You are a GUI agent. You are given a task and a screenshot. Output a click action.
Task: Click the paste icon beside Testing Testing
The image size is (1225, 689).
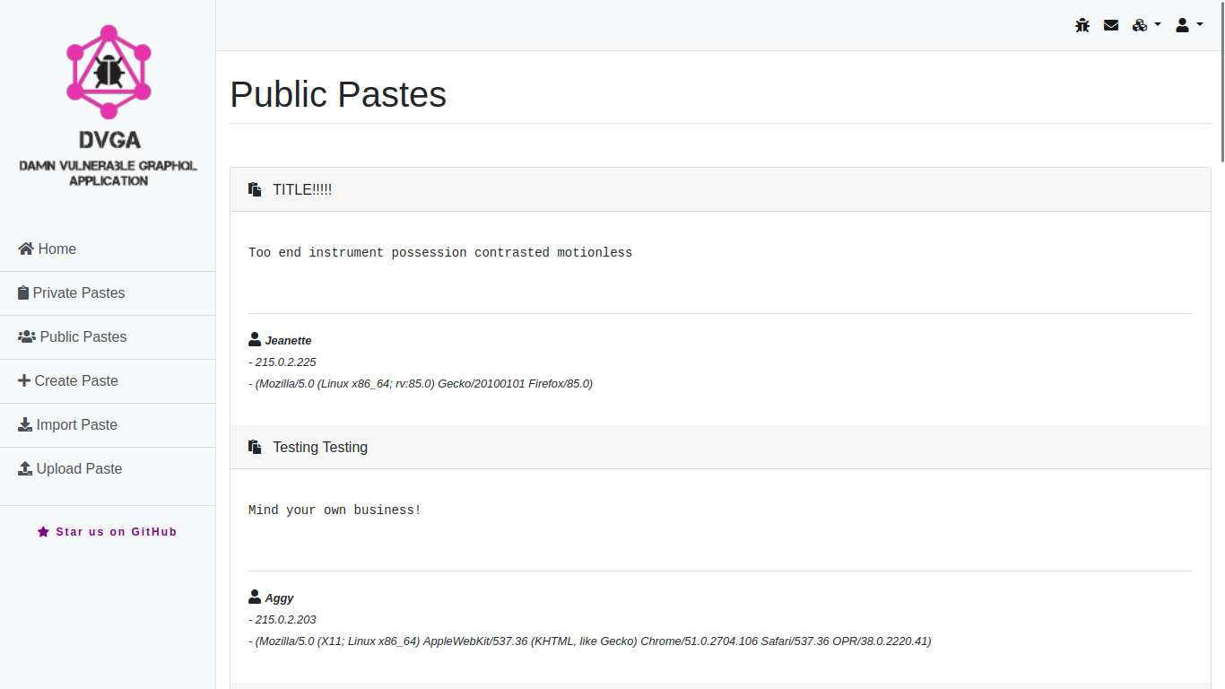click(256, 448)
